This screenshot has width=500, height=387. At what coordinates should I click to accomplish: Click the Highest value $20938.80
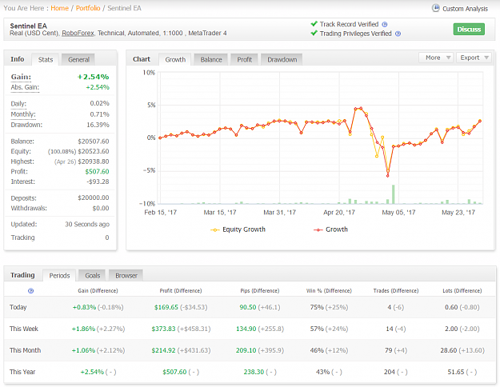point(93,162)
